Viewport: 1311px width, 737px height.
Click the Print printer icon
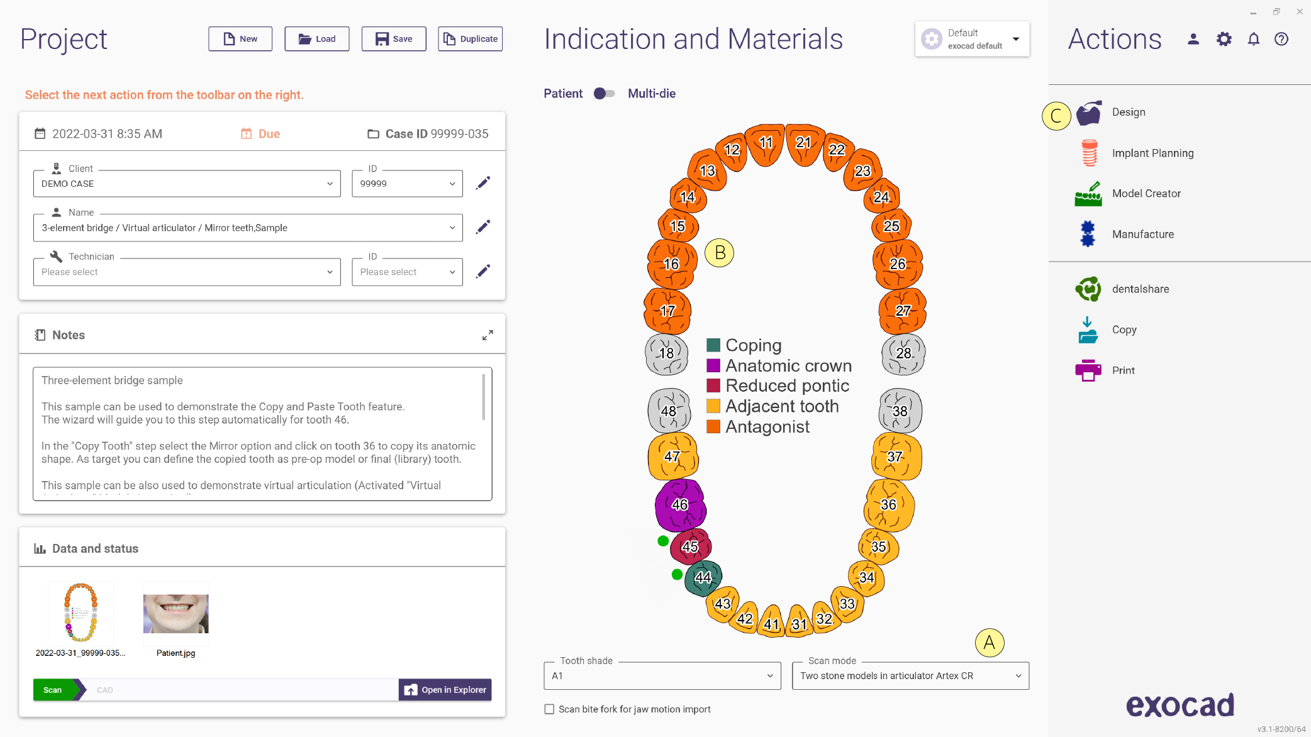pos(1088,370)
